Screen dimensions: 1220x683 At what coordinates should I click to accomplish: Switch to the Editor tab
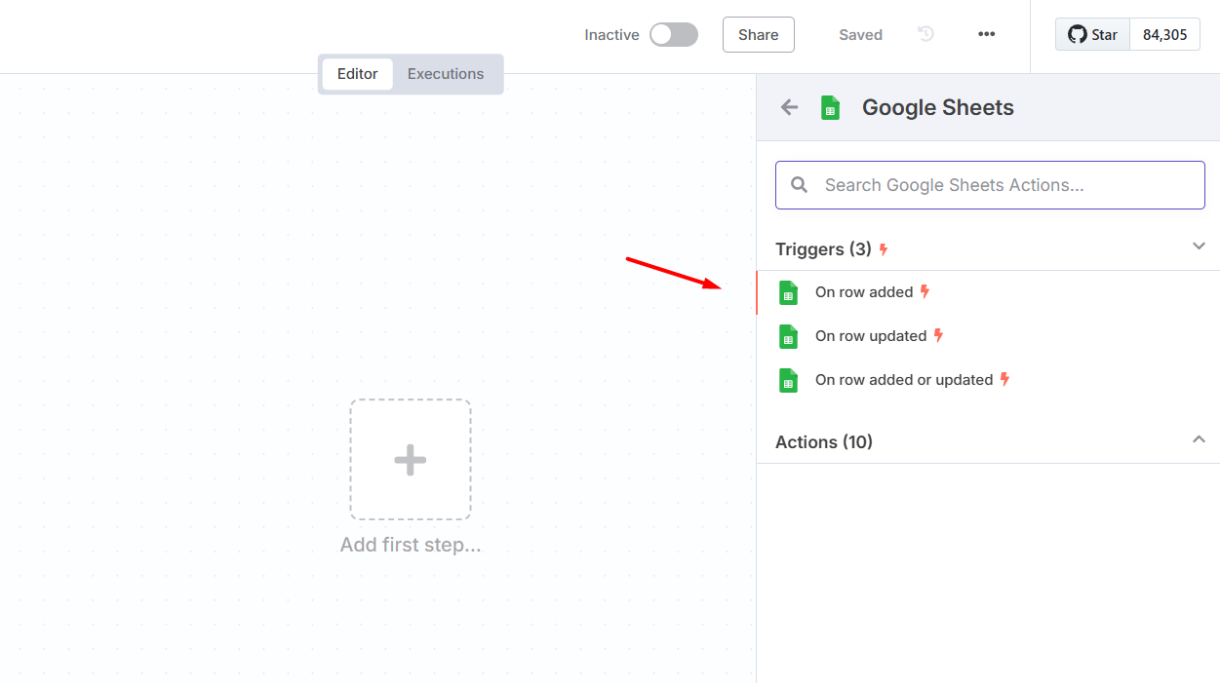click(x=357, y=74)
